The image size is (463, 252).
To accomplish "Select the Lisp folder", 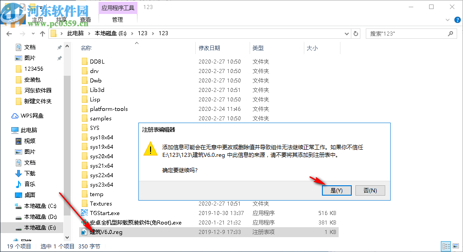I will (x=95, y=100).
